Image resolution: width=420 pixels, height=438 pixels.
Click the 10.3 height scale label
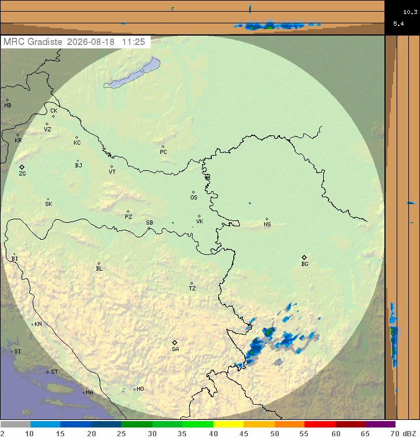410,12
